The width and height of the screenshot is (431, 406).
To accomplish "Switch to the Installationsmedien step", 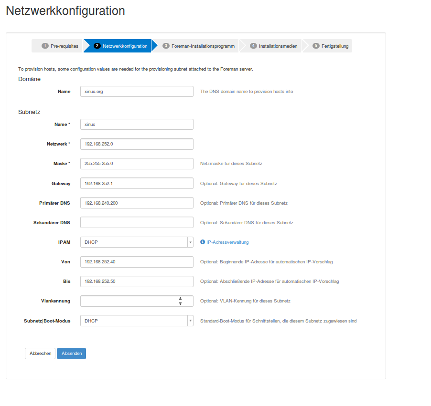I will [274, 46].
